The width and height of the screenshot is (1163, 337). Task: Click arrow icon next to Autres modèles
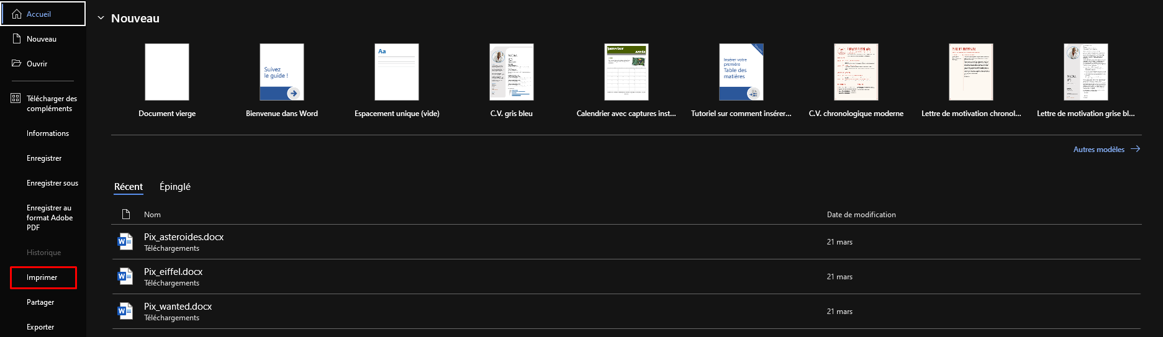(1136, 149)
